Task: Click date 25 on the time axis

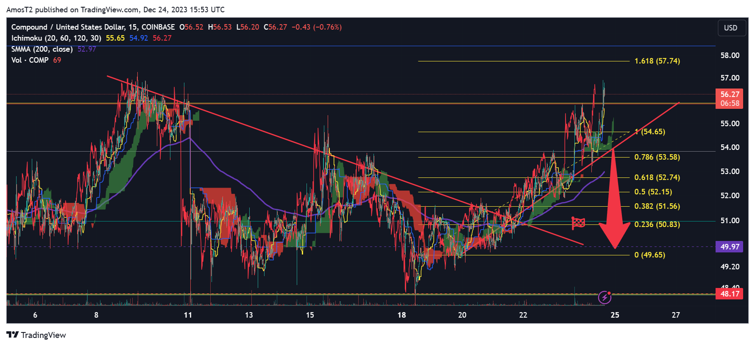Action: tap(615, 315)
